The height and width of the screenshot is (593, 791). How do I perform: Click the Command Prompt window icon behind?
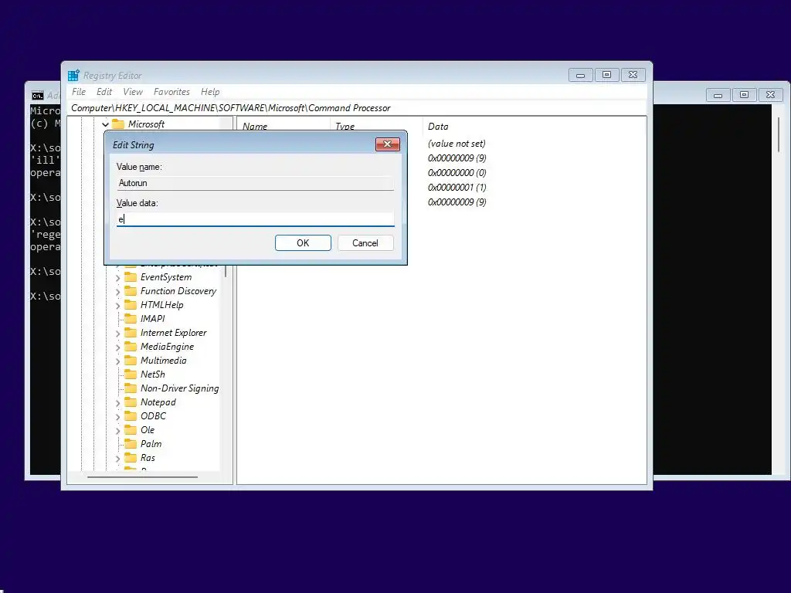pos(38,95)
